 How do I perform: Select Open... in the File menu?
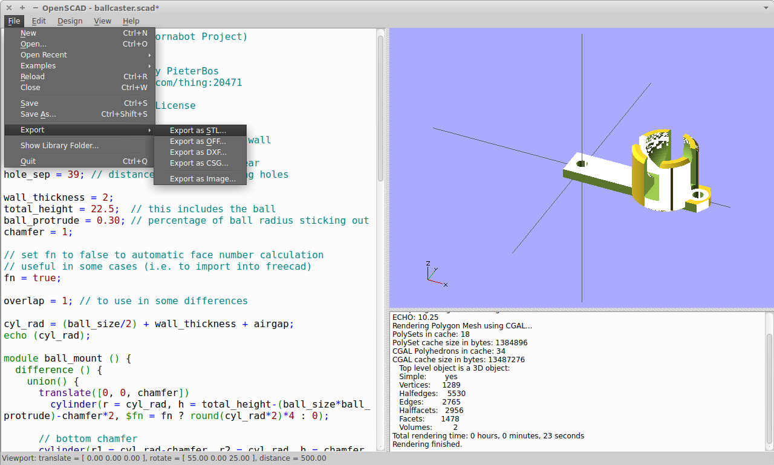point(80,44)
